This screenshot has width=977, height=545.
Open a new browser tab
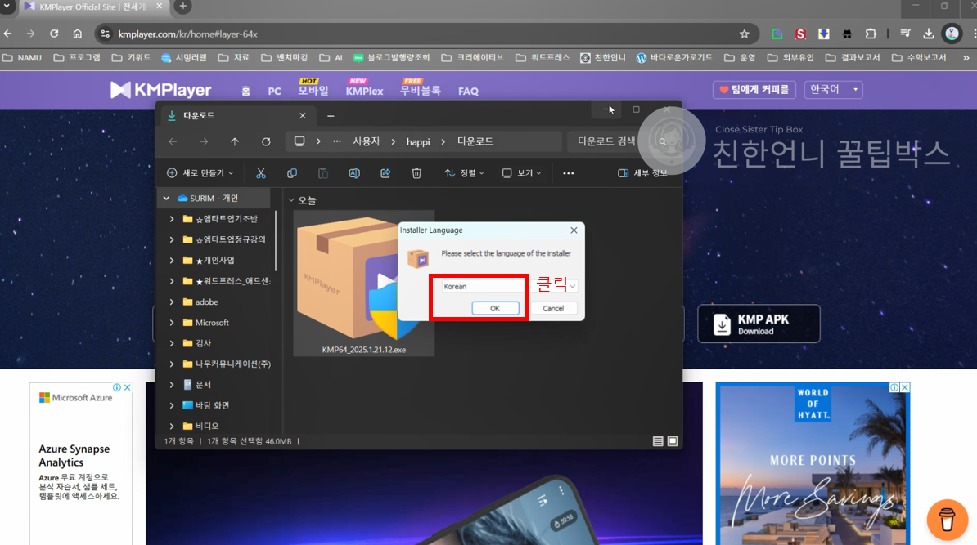pyautogui.click(x=182, y=7)
